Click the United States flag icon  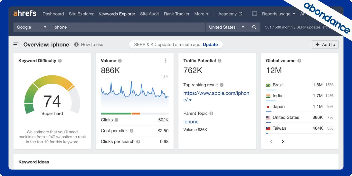pos(268,118)
